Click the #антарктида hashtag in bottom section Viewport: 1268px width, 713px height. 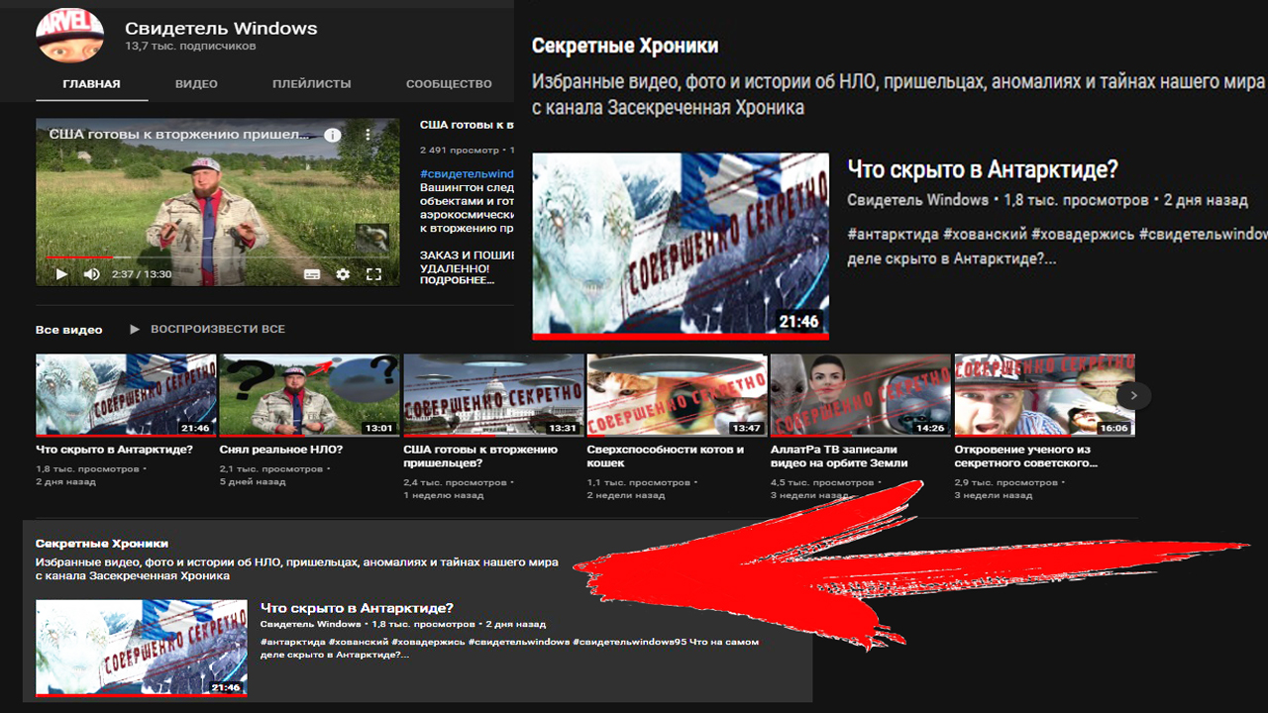pyautogui.click(x=292, y=642)
